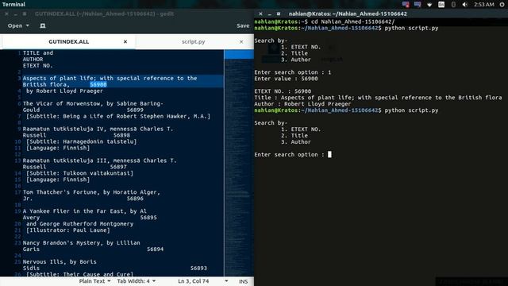Close the script.py tab
Screen dimensions: 508x286
(241, 41)
